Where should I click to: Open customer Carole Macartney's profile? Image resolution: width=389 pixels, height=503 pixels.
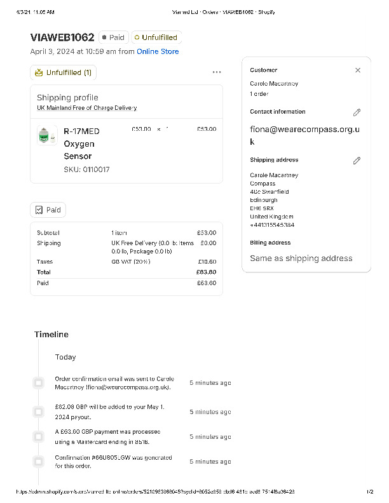click(274, 84)
